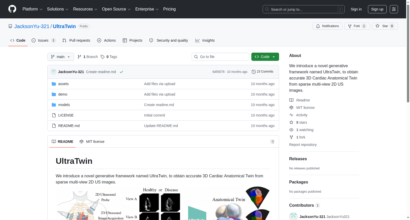
Task: View the 0 Tags link
Action: [x=109, y=57]
